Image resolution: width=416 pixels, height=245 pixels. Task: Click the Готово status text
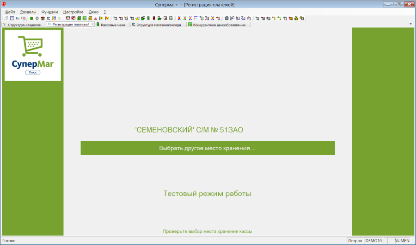(9, 241)
